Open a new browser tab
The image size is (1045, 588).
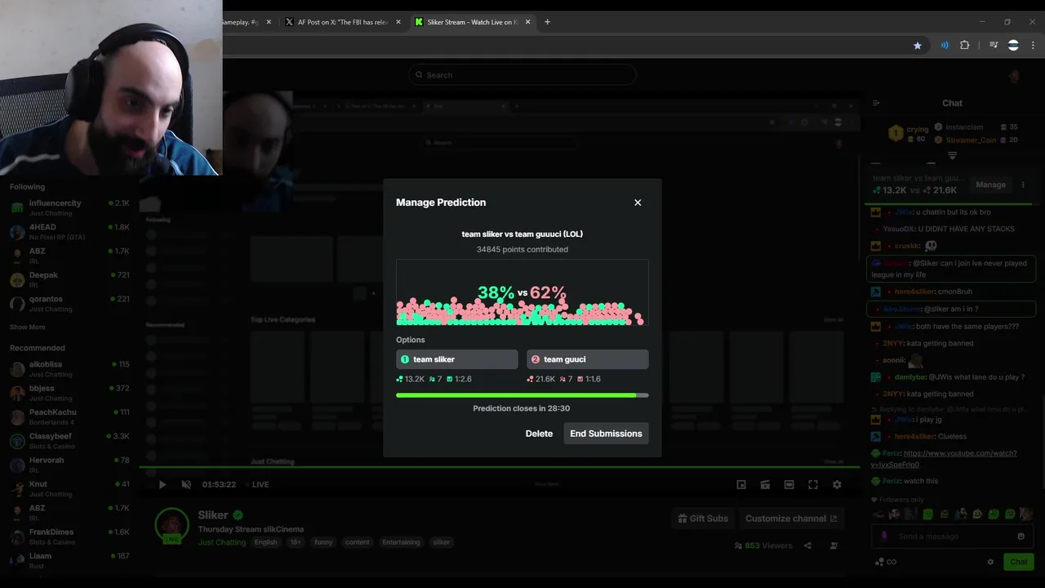[x=548, y=22]
